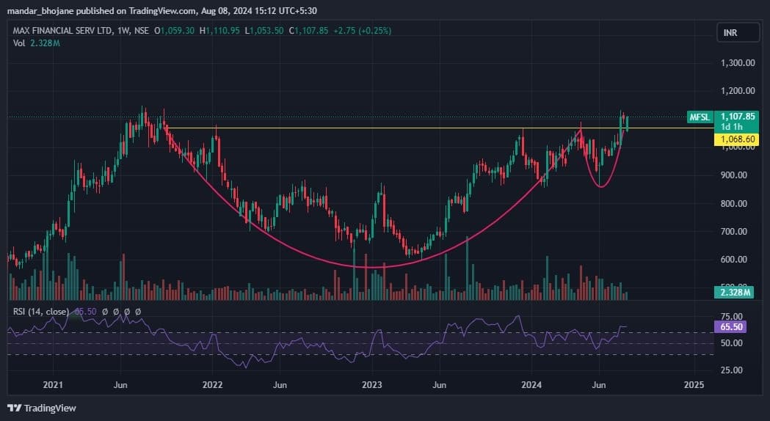The height and width of the screenshot is (421, 770).
Task: Click the 2025 time axis label
Action: (694, 384)
